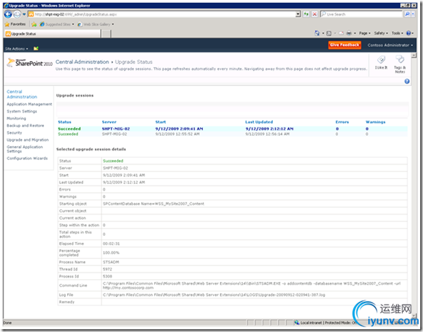The height and width of the screenshot is (332, 423).
Task: Select the Upgrade Status browser tab
Action: [x=53, y=34]
